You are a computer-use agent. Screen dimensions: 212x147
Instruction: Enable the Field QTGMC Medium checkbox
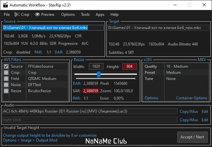(x=6, y=79)
